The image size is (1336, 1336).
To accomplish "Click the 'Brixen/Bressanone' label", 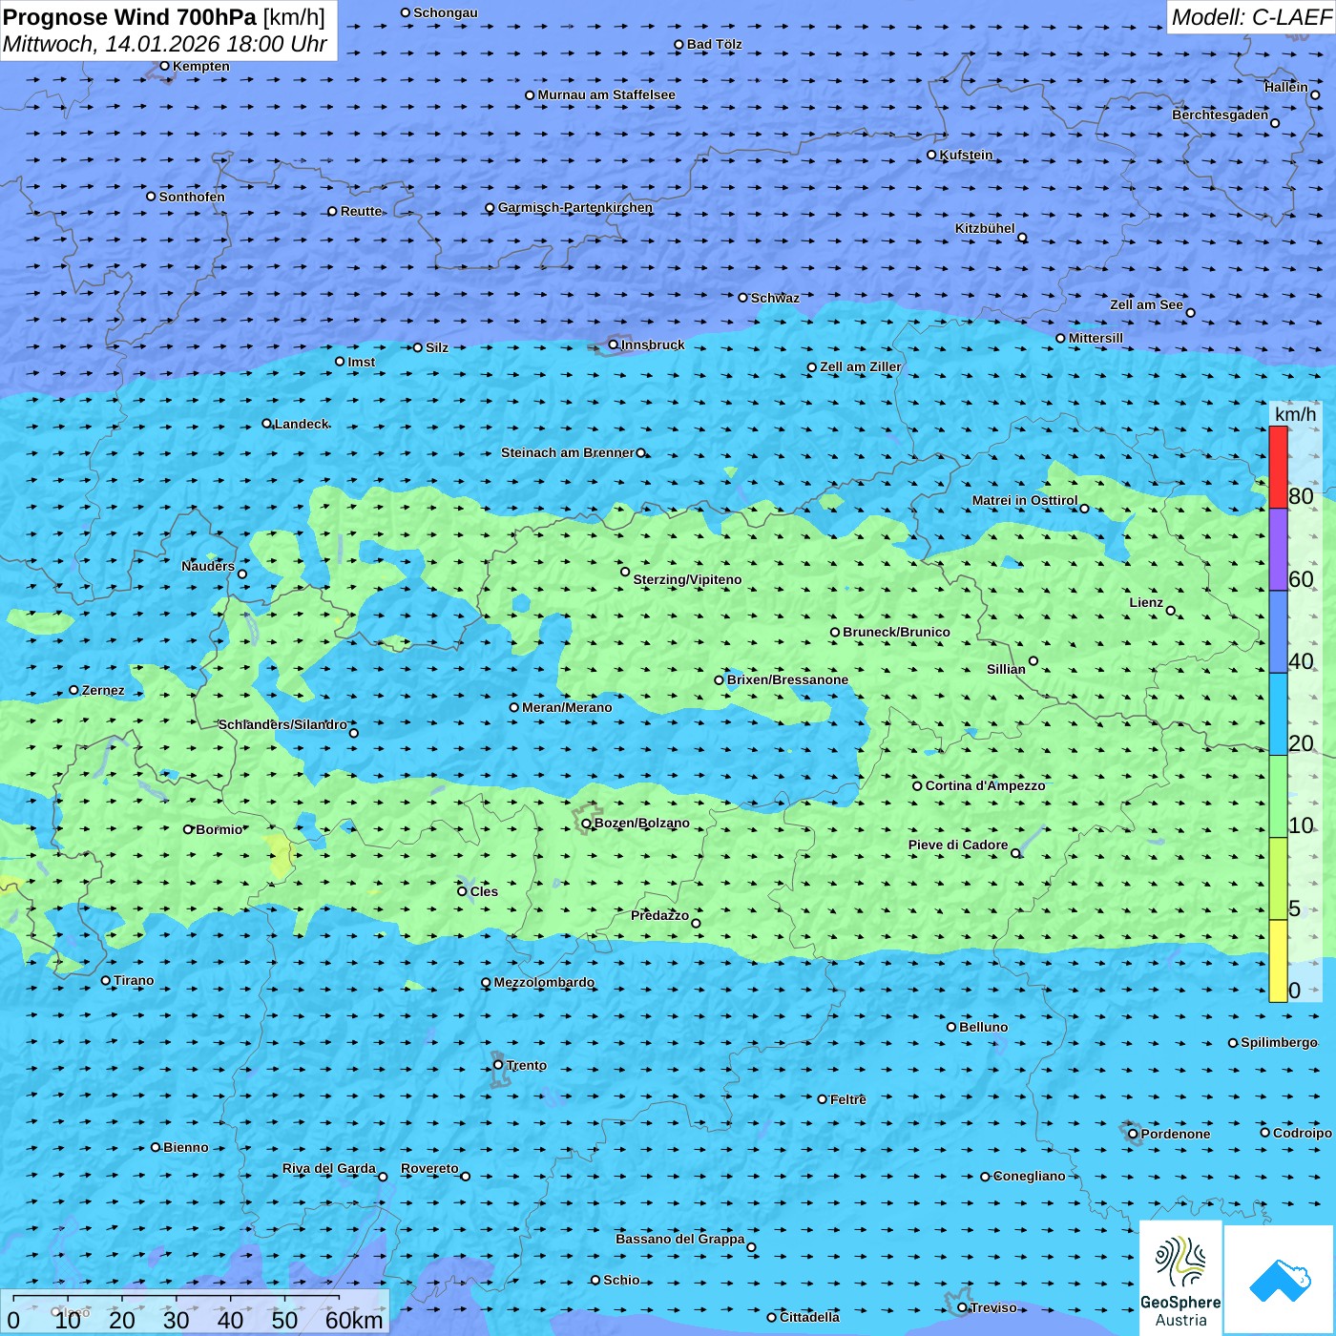I will coord(787,679).
